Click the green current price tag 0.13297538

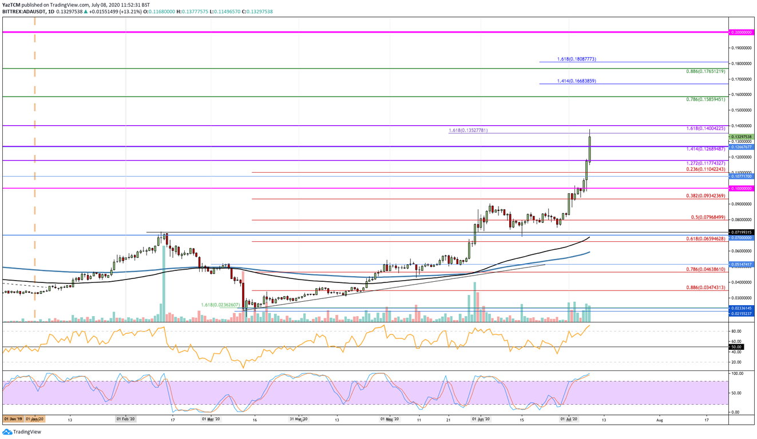[742, 137]
